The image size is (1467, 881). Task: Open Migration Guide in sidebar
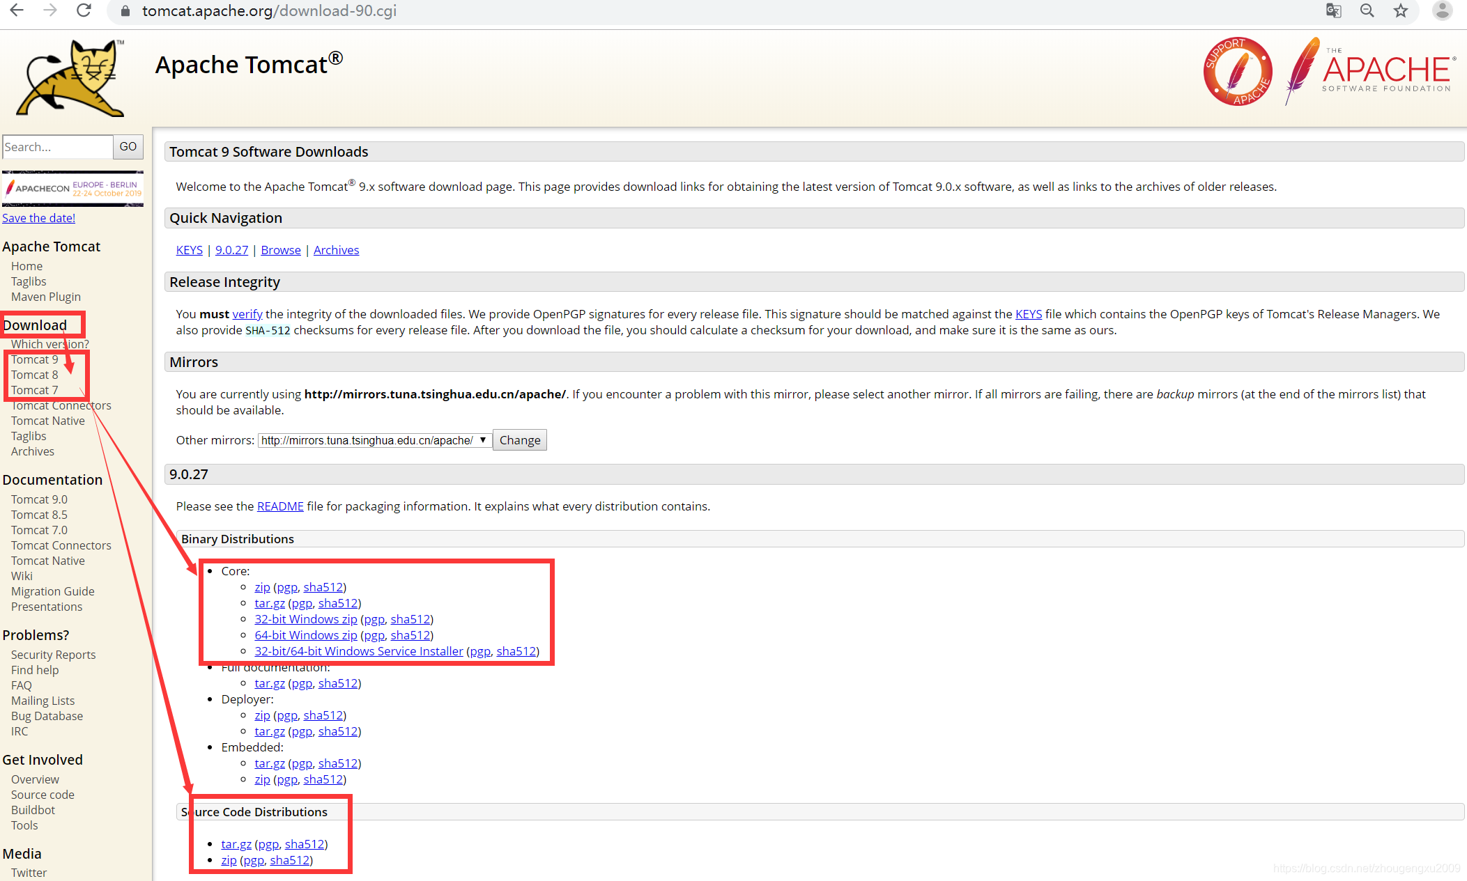coord(53,591)
